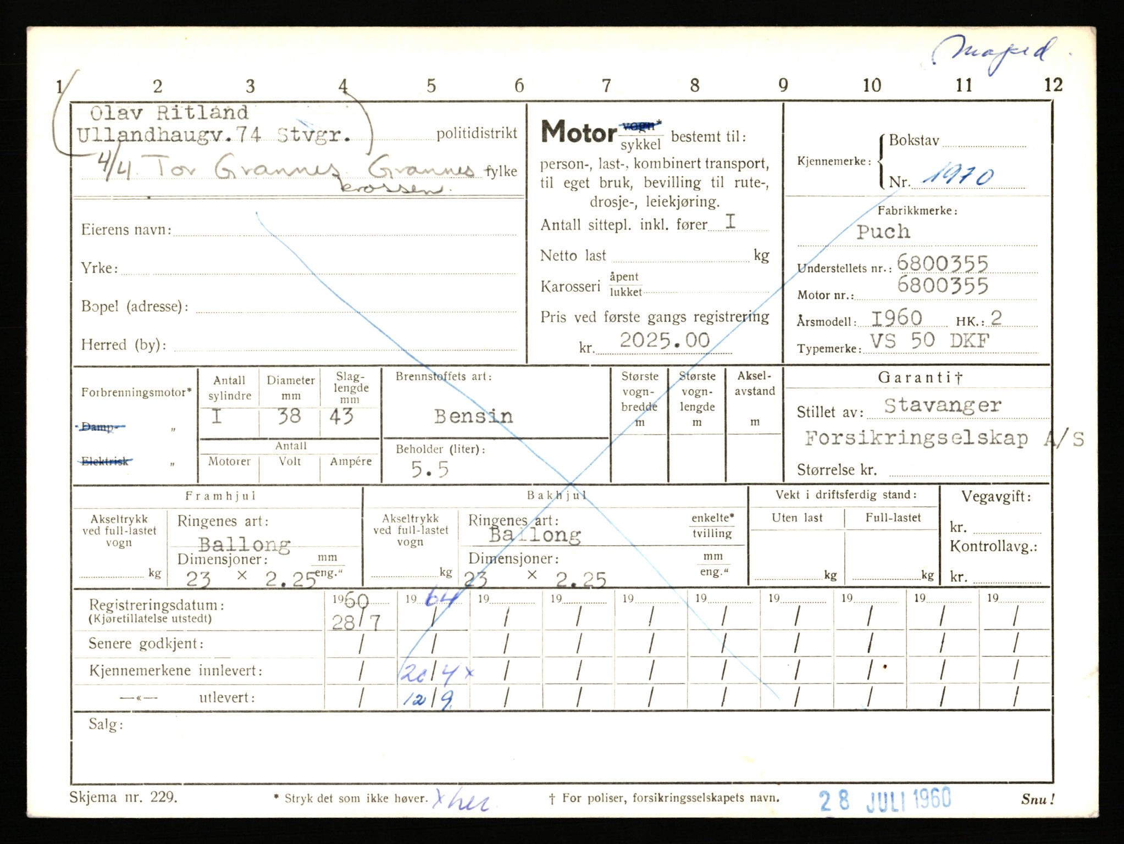The height and width of the screenshot is (844, 1124).
Task: Select the "Yrke:" field label
Action: pos(99,268)
